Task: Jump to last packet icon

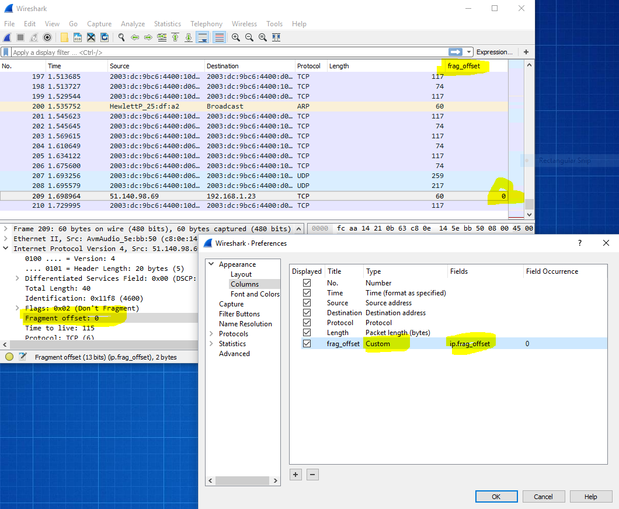Action: 189,37
